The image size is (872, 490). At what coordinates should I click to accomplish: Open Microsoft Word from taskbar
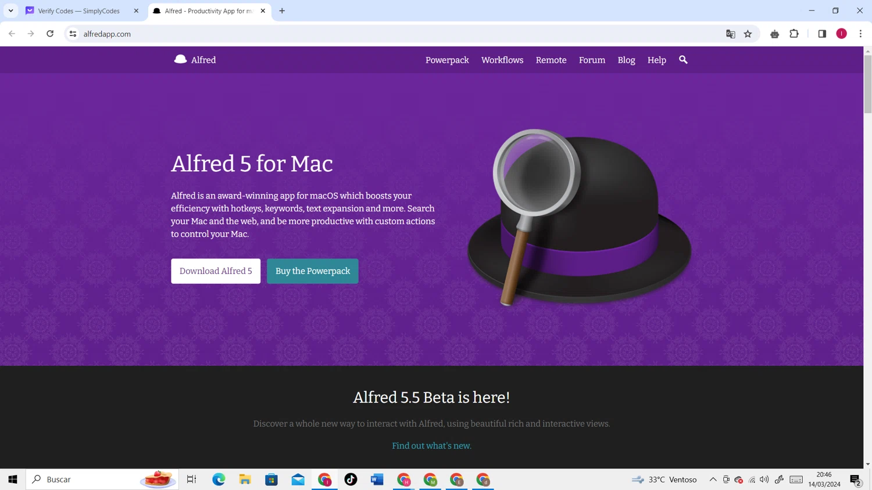point(377,480)
